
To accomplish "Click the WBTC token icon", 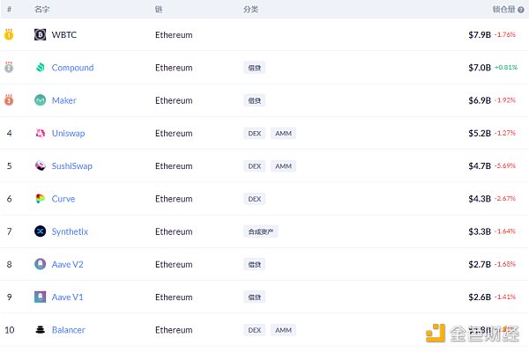I will coord(40,35).
